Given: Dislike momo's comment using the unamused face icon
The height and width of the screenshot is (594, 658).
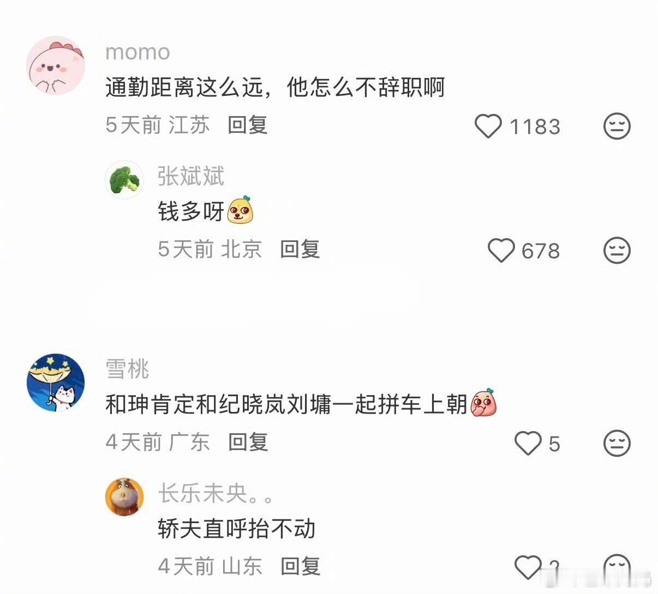Looking at the screenshot, I should click(617, 126).
